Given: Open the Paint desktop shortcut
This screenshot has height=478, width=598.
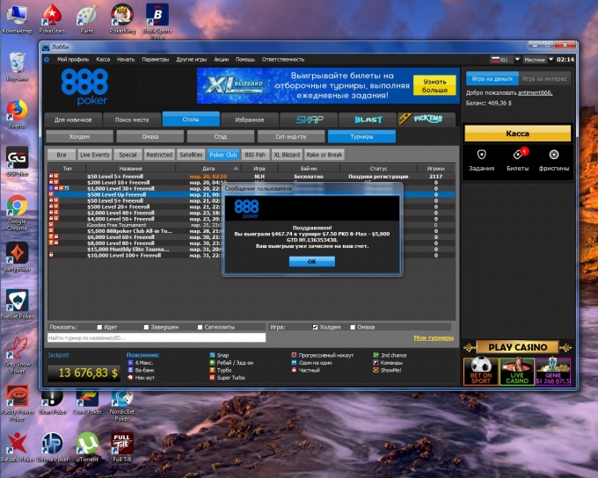Looking at the screenshot, I should point(87,18).
